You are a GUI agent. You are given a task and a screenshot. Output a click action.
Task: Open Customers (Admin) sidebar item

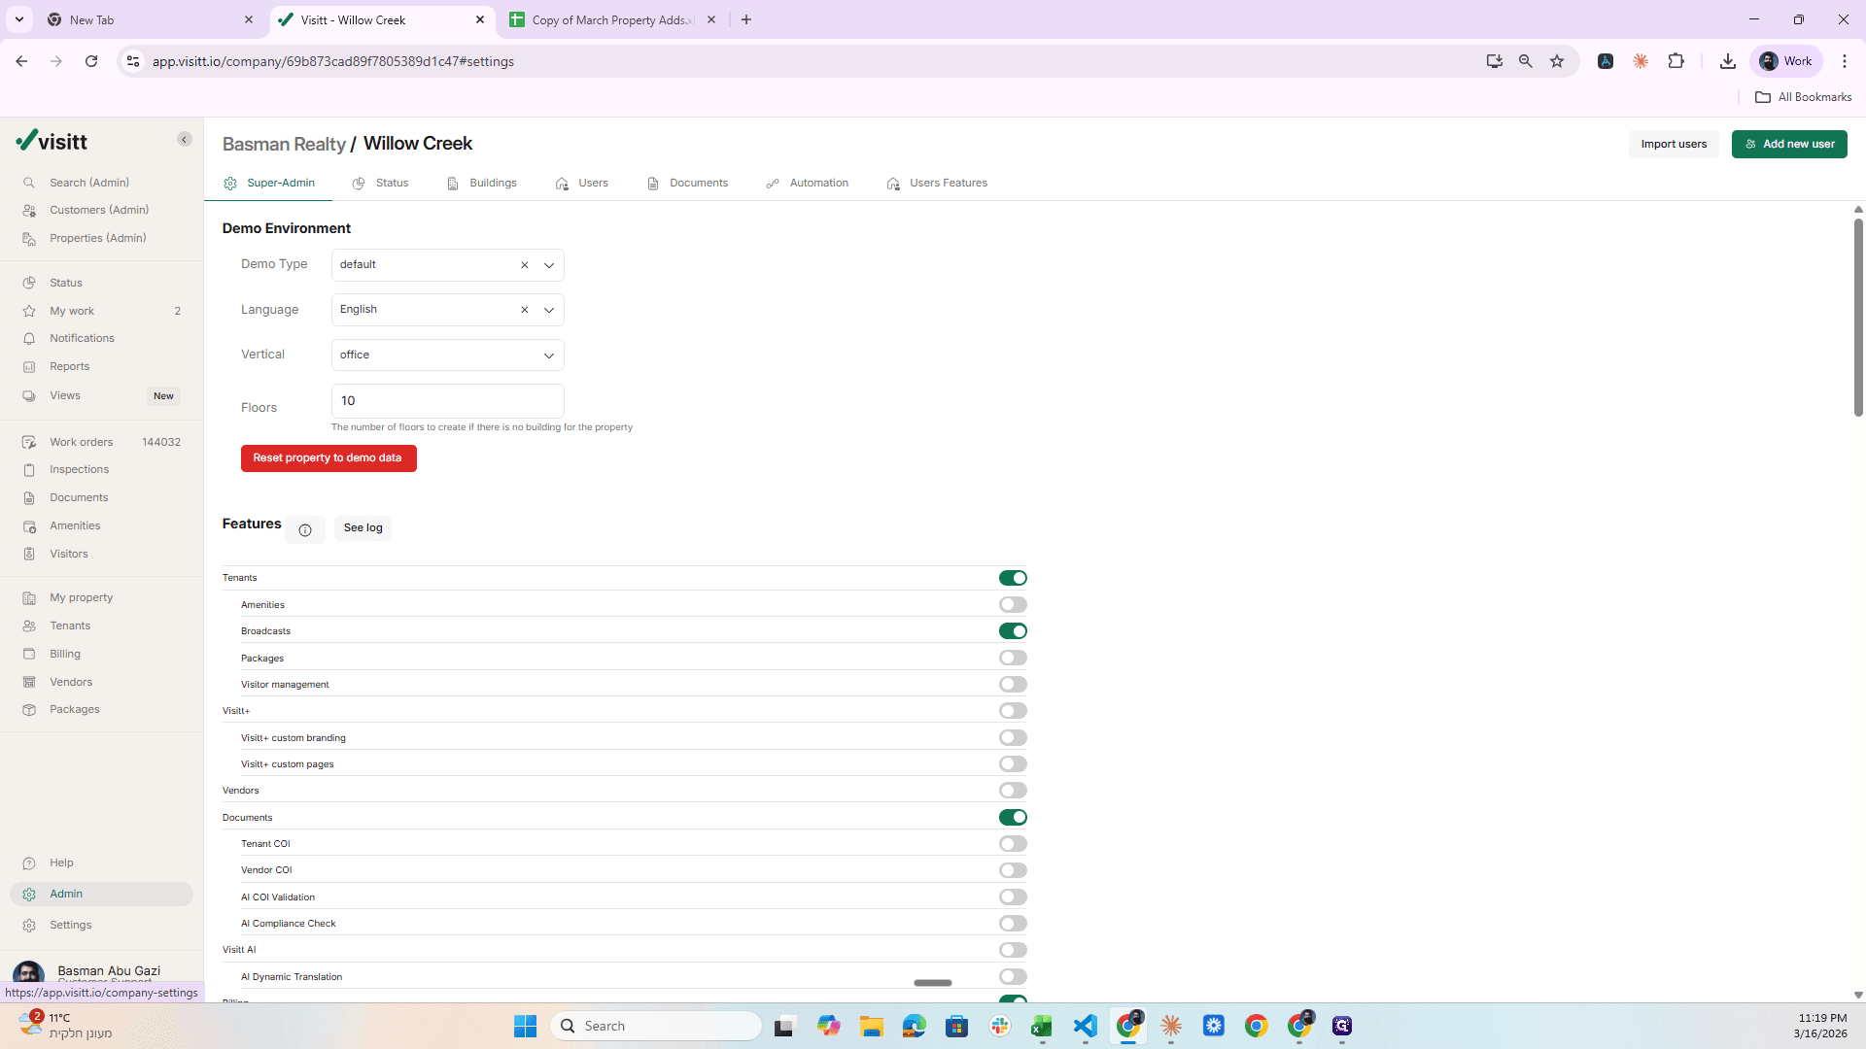tap(101, 210)
